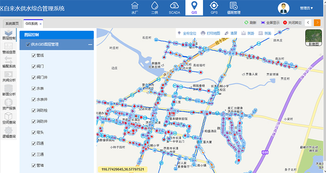Open the GPS module icon
This screenshot has height=173, width=326.
coord(214,7)
